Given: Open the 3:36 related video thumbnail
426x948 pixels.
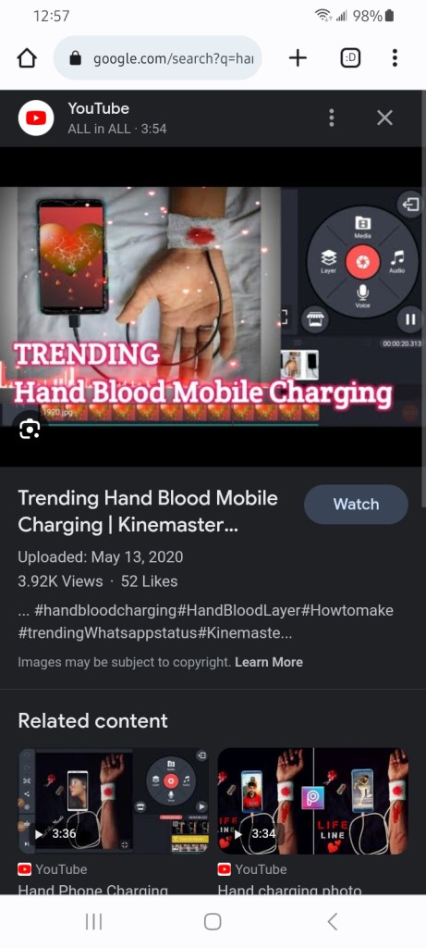Looking at the screenshot, I should click(x=114, y=801).
